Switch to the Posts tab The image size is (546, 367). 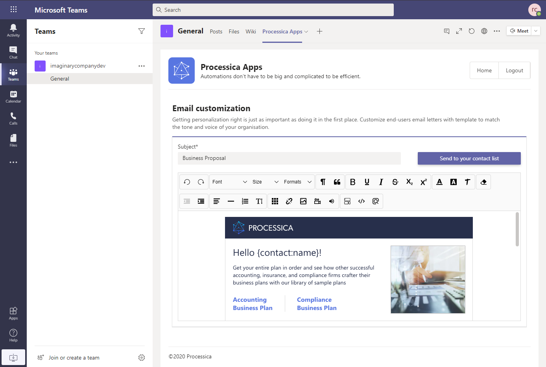(x=216, y=31)
